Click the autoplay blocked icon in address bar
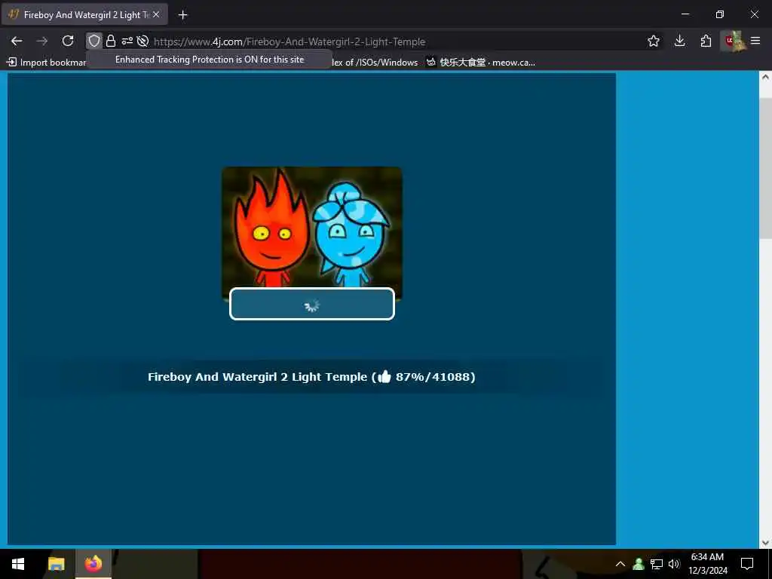The width and height of the screenshot is (772, 579). pos(142,41)
